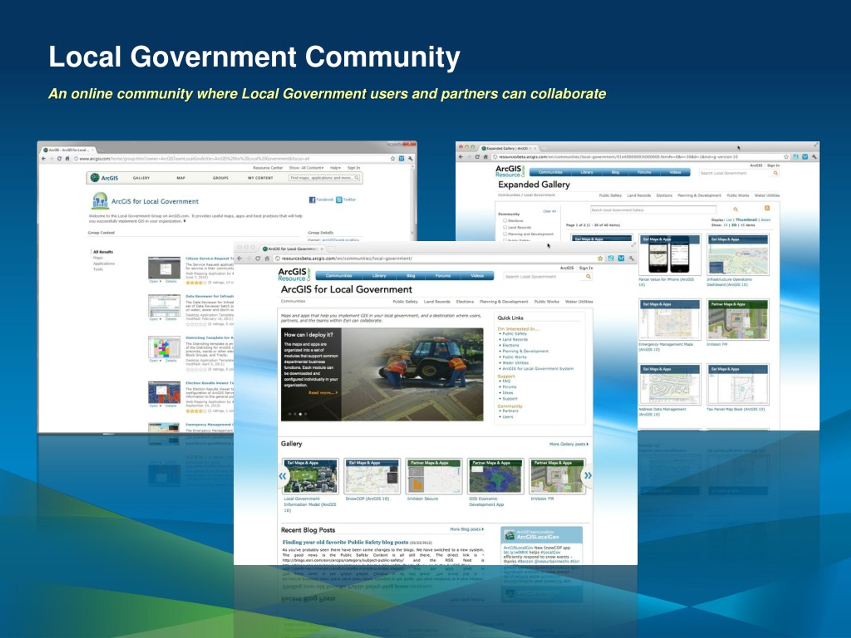Click More Gallery posts link
The image size is (851, 638).
pos(569,444)
